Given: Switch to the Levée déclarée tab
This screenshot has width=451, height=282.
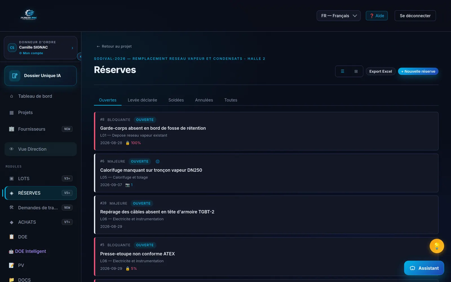Looking at the screenshot, I should [x=142, y=100].
